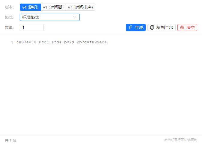
Task: Click the 复制全部 copy all button
Action: coord(162,27)
